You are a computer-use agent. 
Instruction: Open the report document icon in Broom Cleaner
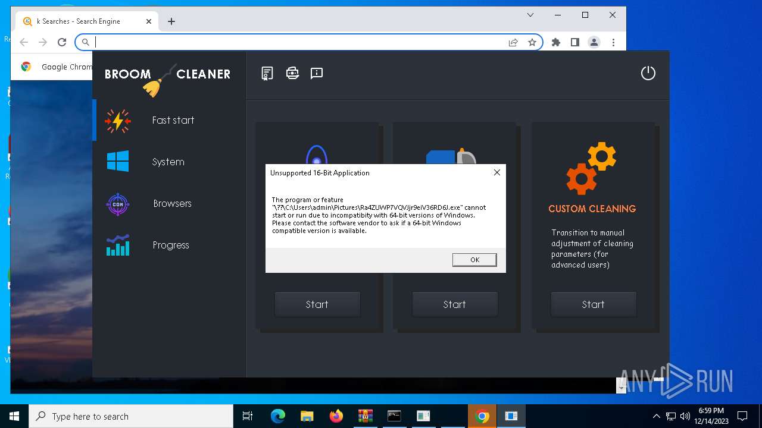click(267, 73)
